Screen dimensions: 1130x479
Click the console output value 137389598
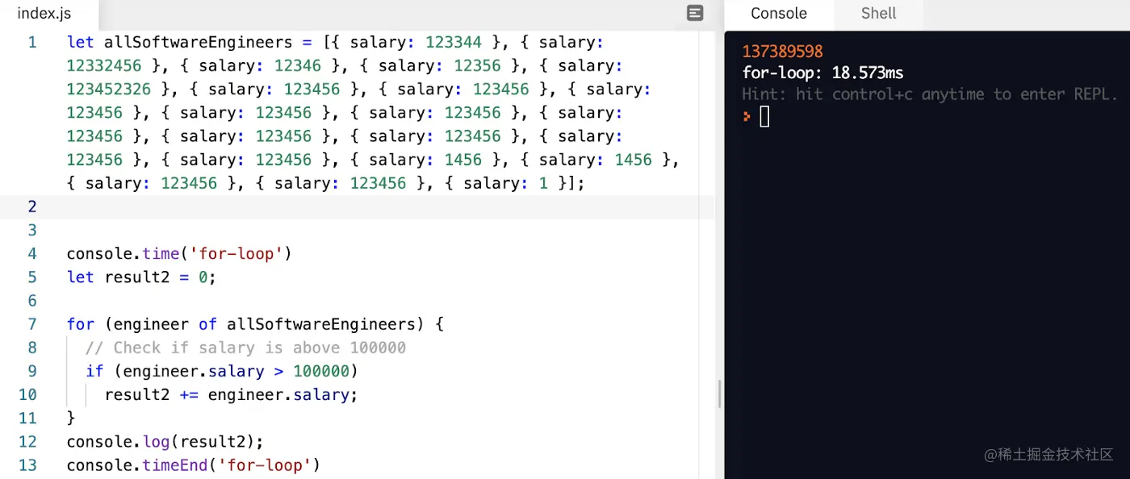point(782,52)
